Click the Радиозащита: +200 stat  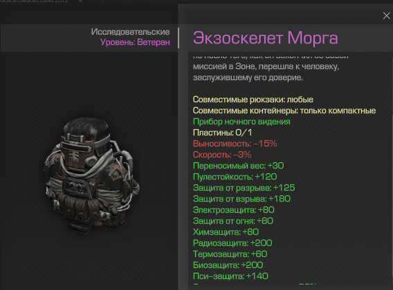pyautogui.click(x=232, y=243)
